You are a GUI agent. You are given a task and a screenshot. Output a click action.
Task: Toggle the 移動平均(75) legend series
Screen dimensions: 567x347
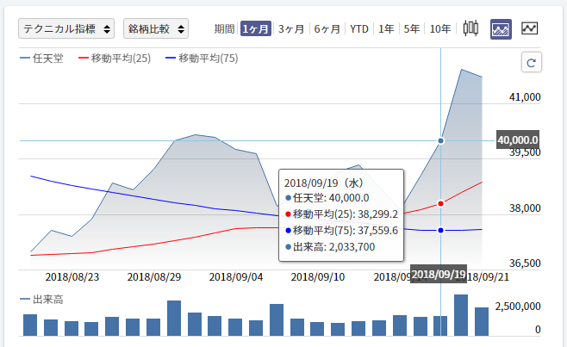point(202,59)
